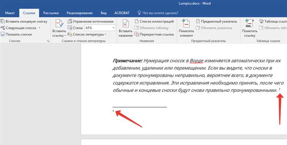
Task: Click the Пометить элемент icon
Action: 186,23
